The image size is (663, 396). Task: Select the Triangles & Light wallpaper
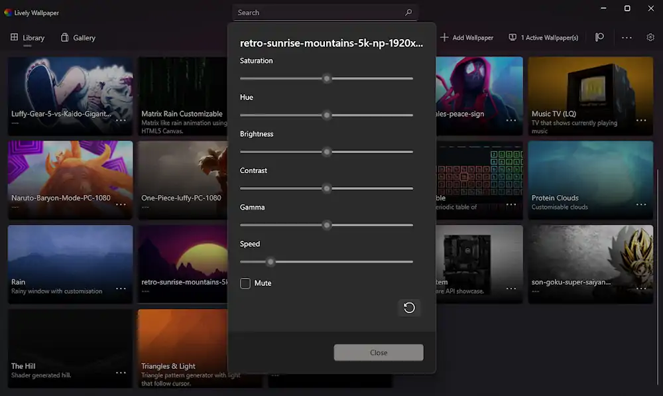183,348
